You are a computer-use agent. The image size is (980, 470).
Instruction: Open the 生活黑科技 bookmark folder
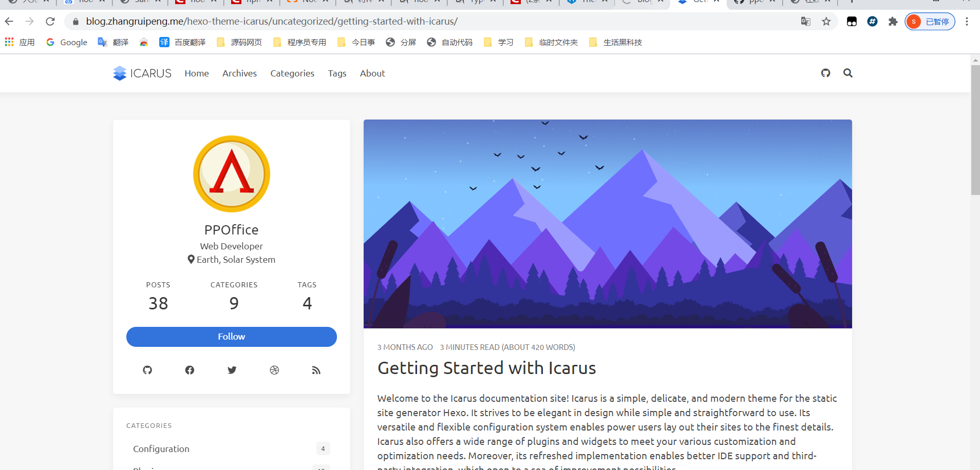(x=616, y=42)
